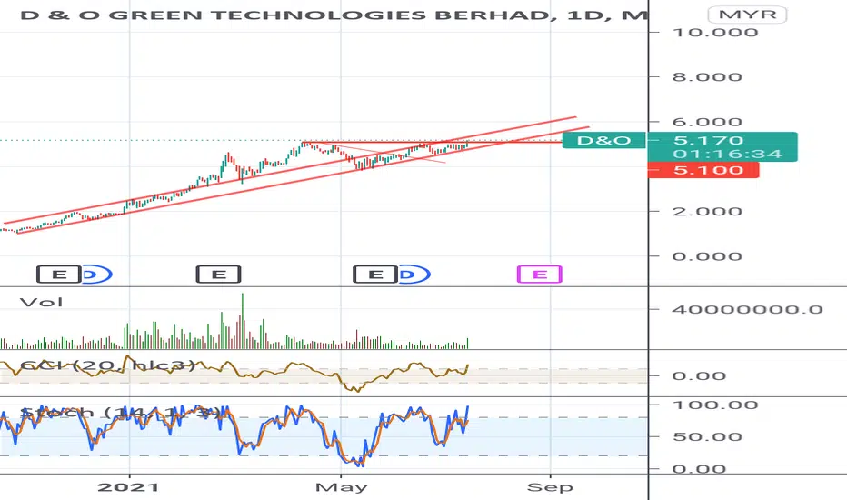Viewport: 847px width, 500px height.
Task: Open the earnings E marker before 2021
Action: pos(58,275)
